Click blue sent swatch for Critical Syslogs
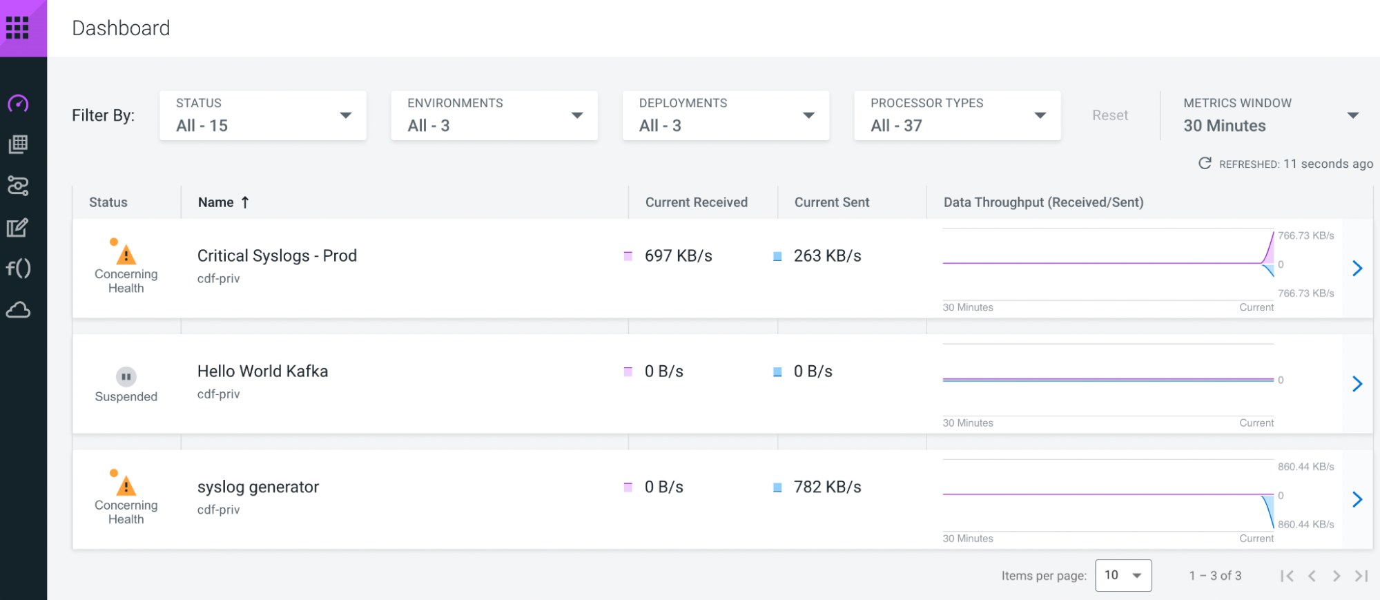Viewport: 1380px width, 600px height. tap(777, 256)
